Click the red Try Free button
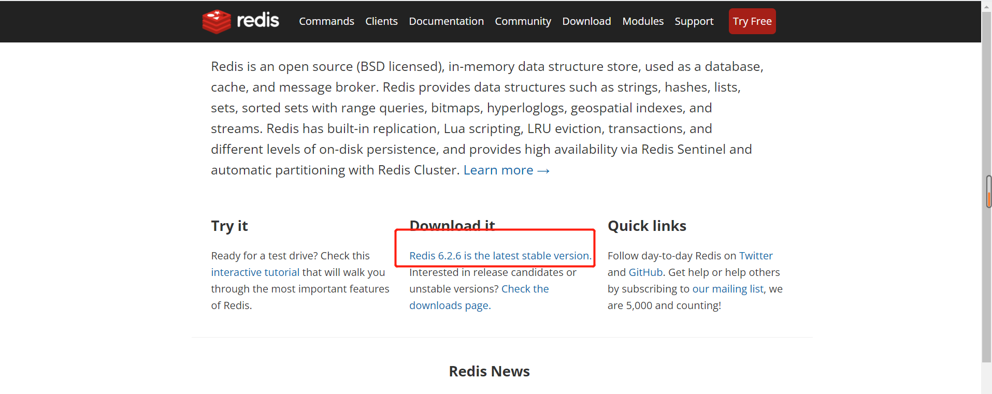Screen dimensions: 992x394 point(752,21)
